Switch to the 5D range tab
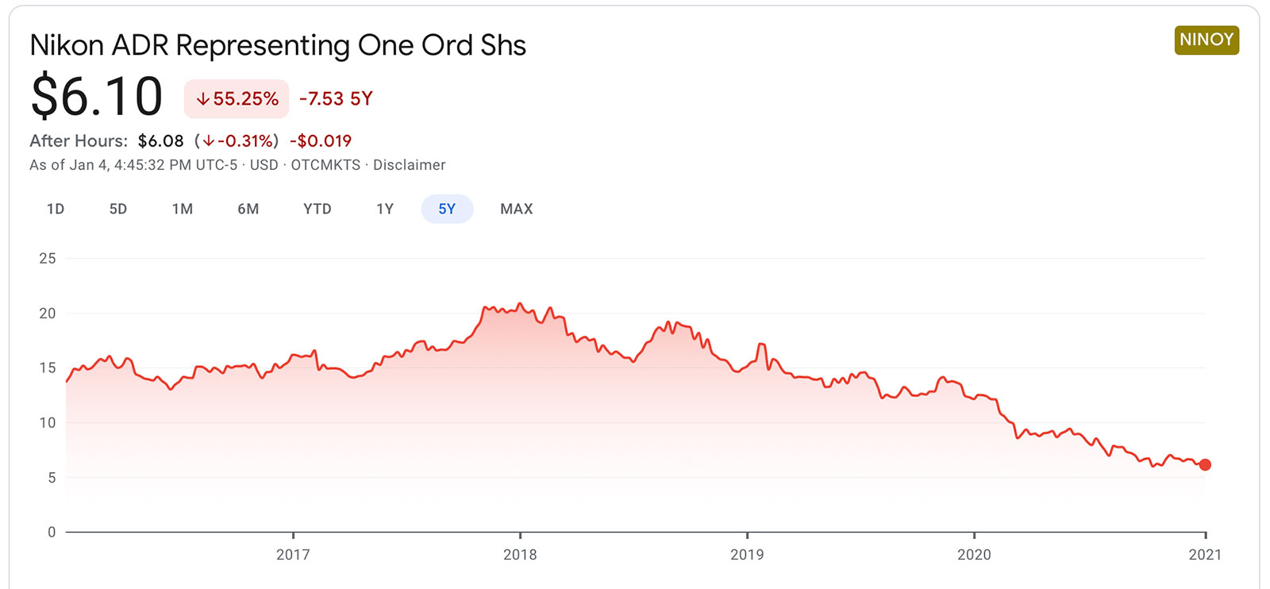Image resolution: width=1270 pixels, height=589 pixels. (118, 209)
